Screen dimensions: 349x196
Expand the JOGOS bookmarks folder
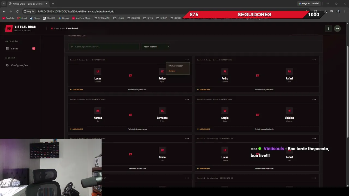tap(175, 18)
